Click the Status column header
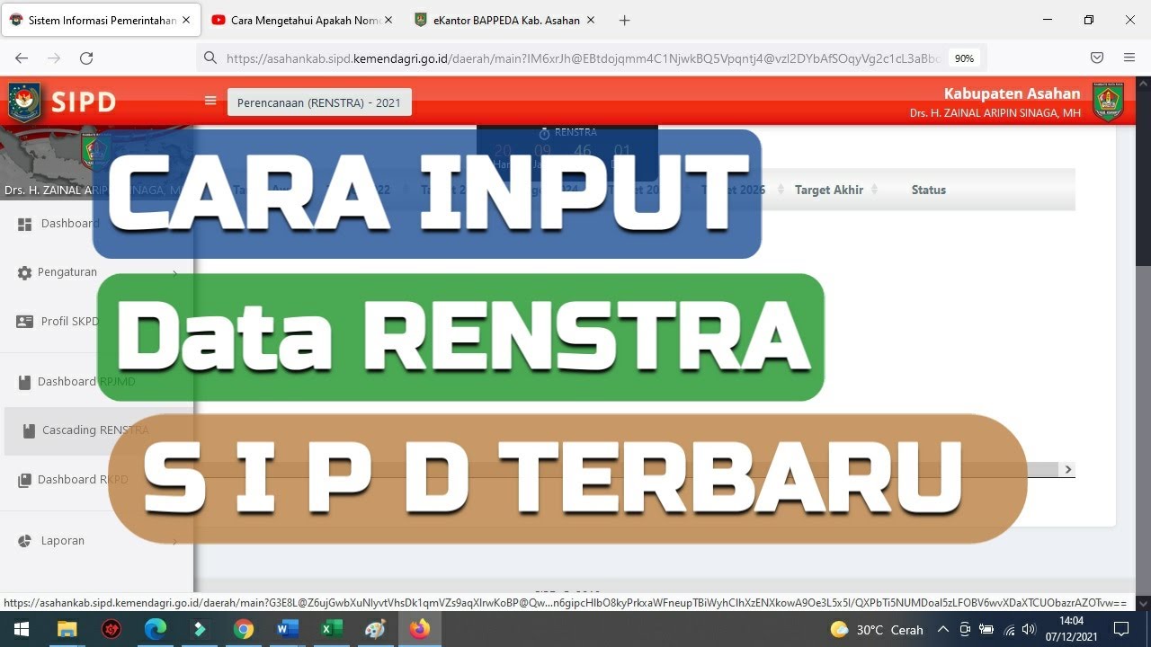This screenshot has height=647, width=1151. tap(928, 190)
